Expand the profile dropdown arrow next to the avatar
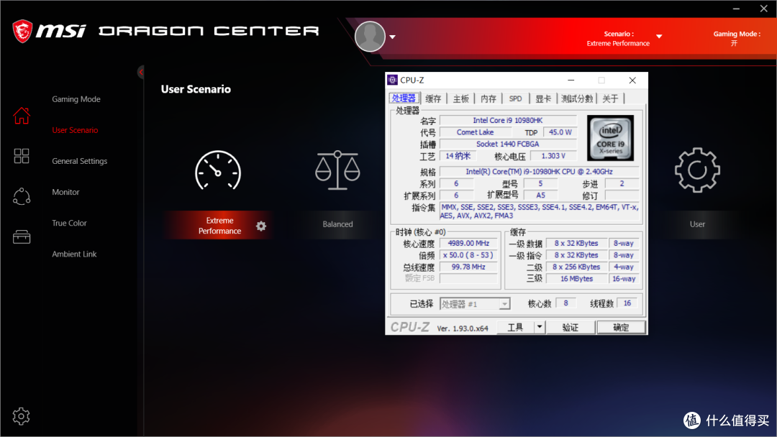 (x=393, y=37)
